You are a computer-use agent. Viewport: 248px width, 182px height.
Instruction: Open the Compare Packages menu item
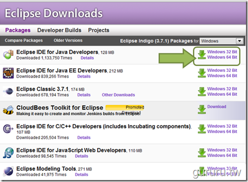pos(24,40)
